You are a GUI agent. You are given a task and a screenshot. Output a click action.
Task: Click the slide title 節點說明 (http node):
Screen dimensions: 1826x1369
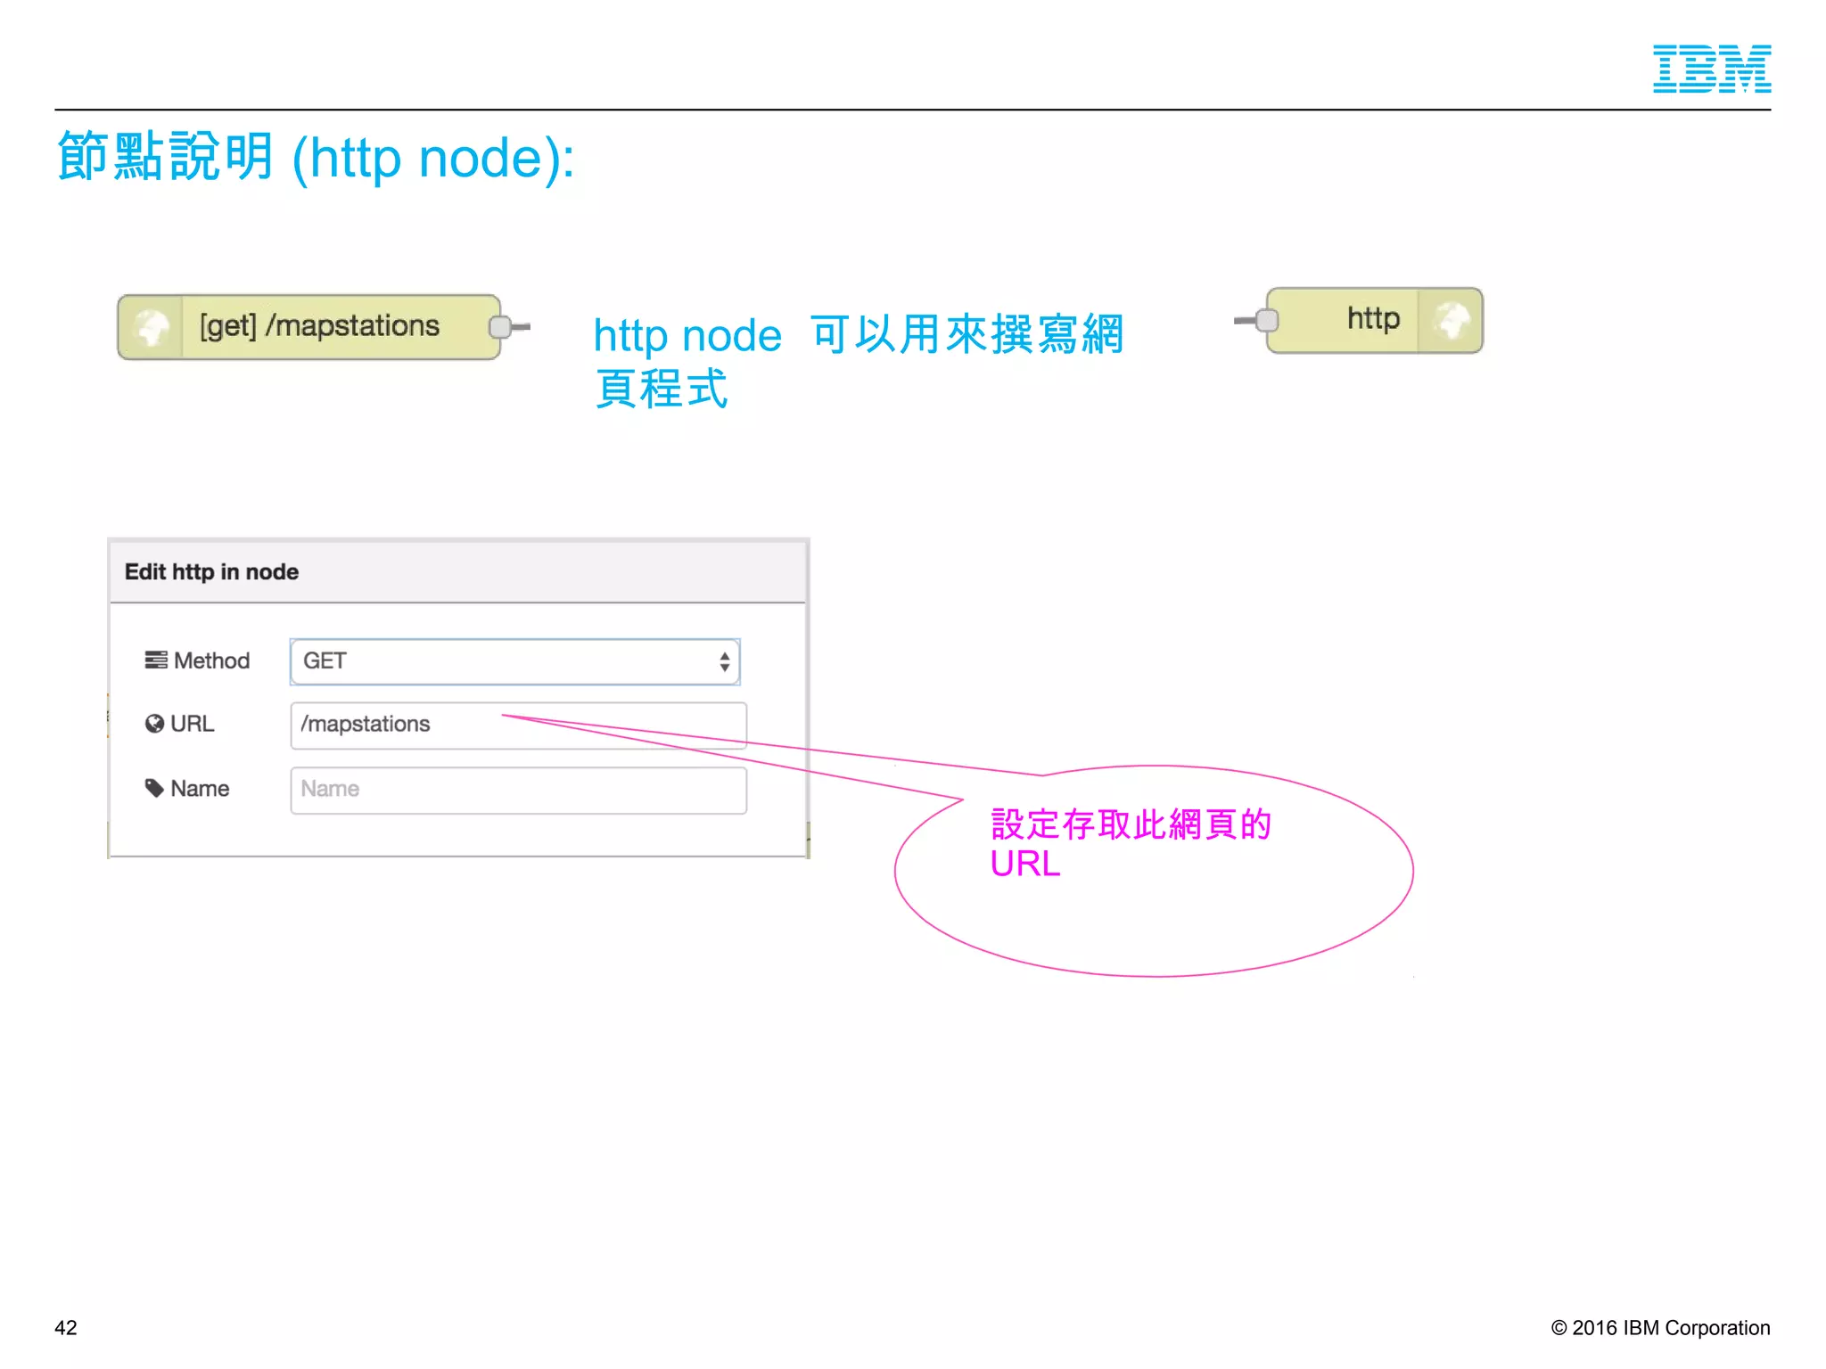point(317,157)
